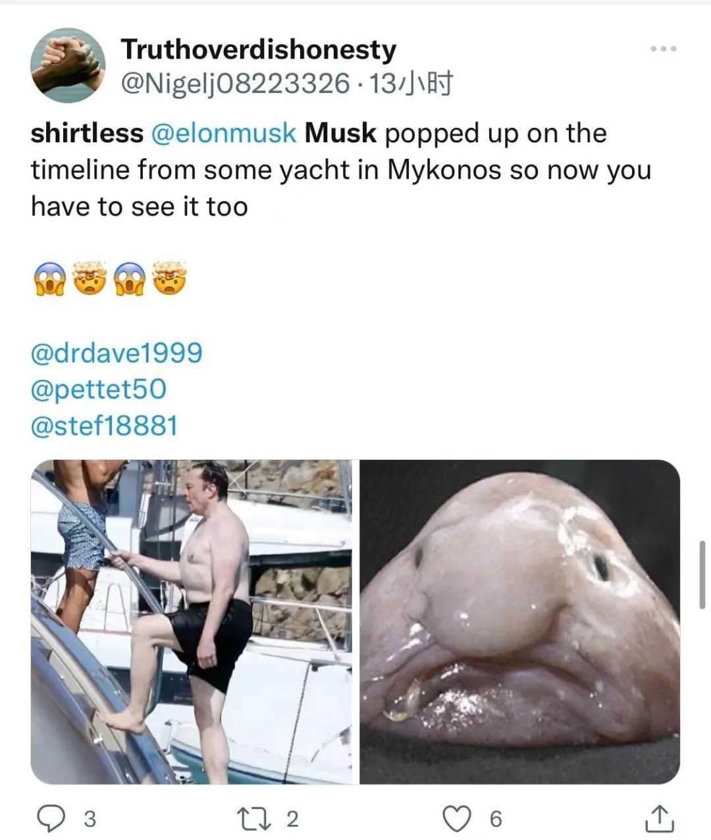Tap the tweet text about Mykonos yacht
Viewport: 711px width, 840px height.
pos(341,170)
